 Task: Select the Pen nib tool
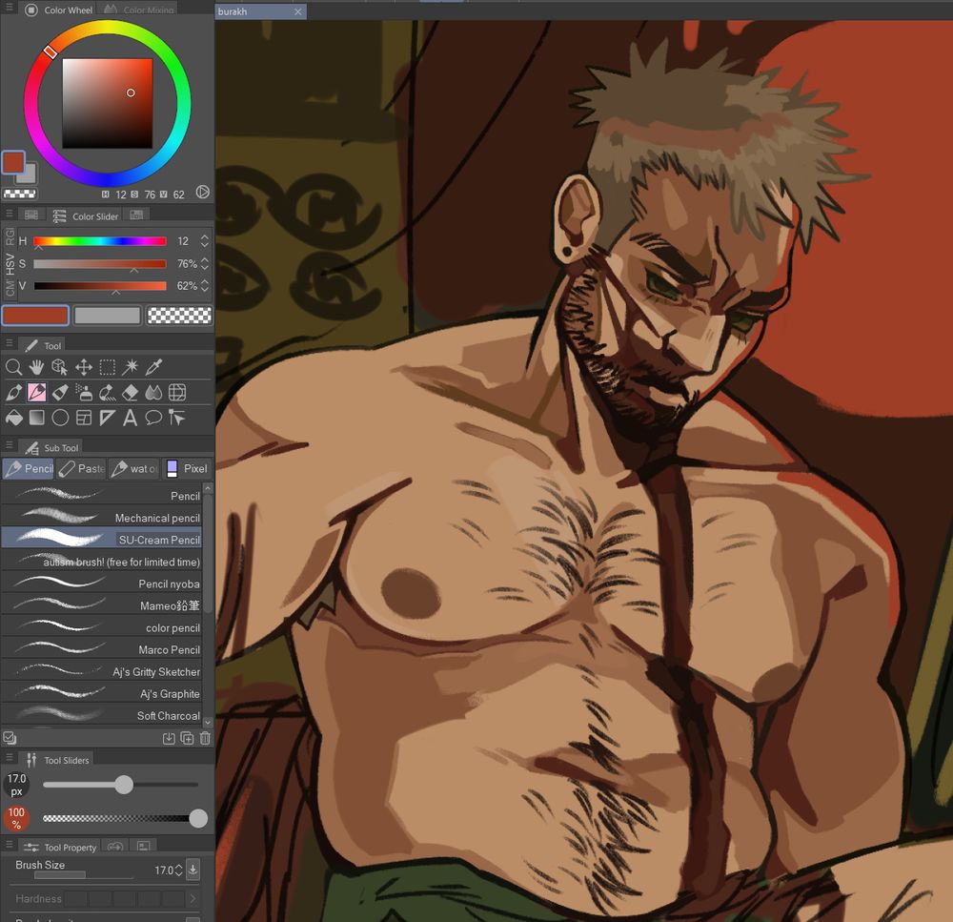[x=13, y=392]
